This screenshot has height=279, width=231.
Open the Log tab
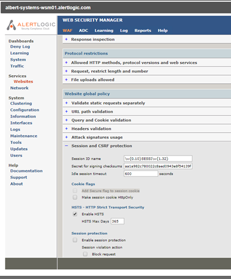click(124, 31)
